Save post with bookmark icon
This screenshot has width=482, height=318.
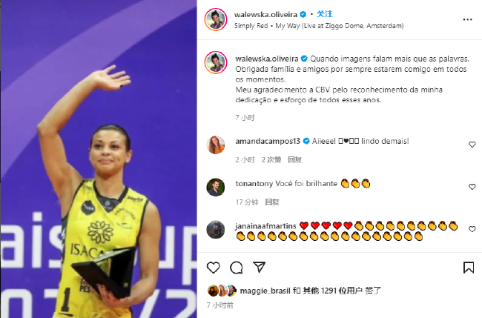point(469,268)
